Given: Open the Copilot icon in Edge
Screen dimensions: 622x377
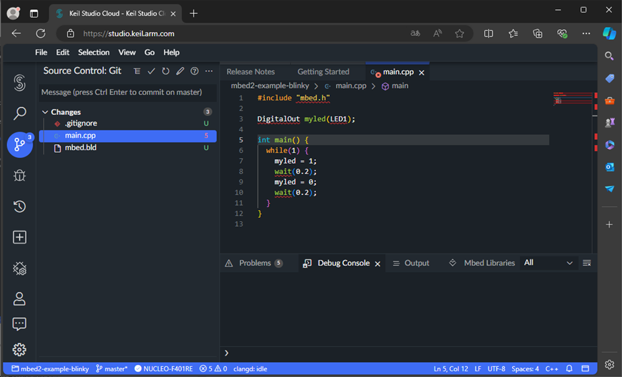Looking at the screenshot, I should (609, 34).
